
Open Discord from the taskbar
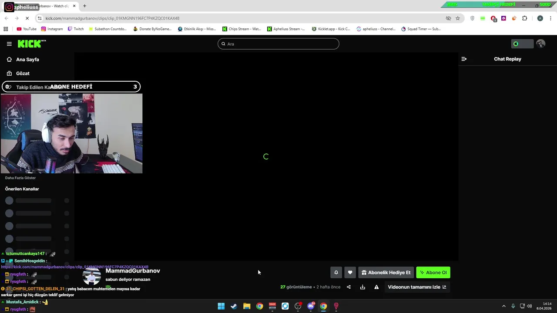coord(311,306)
